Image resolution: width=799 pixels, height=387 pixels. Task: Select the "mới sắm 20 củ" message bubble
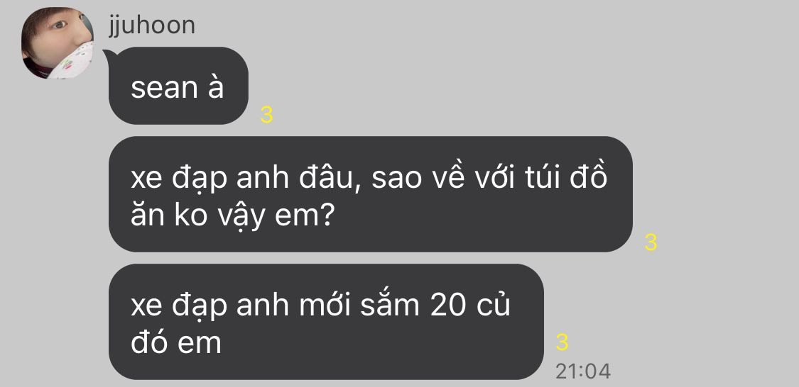click(326, 321)
